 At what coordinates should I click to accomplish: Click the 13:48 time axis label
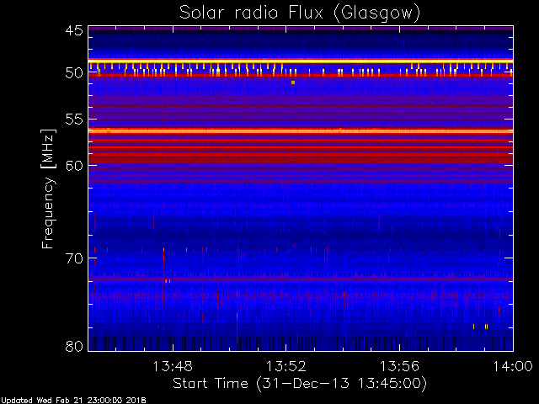click(173, 366)
